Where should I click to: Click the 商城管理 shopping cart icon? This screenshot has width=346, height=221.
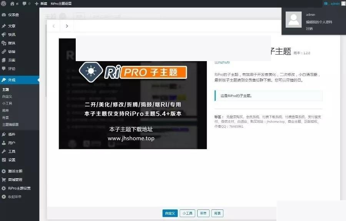coord(4,180)
